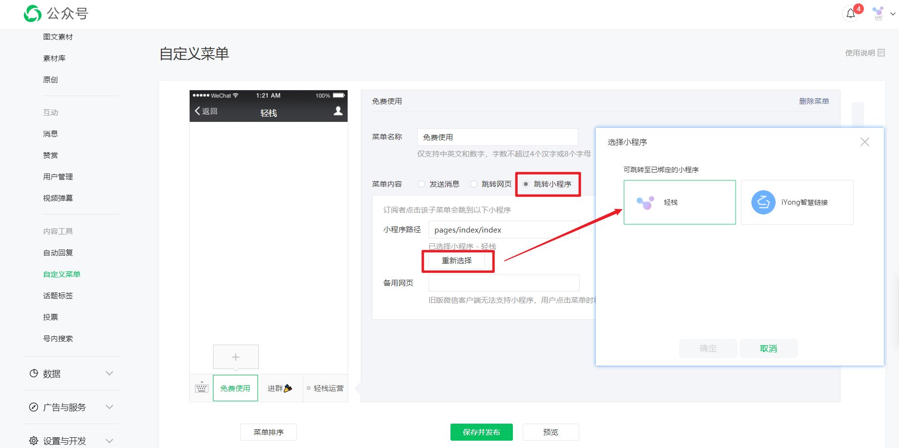Image resolution: width=899 pixels, height=448 pixels.
Task: Click the 重新选择 button
Action: point(457,261)
